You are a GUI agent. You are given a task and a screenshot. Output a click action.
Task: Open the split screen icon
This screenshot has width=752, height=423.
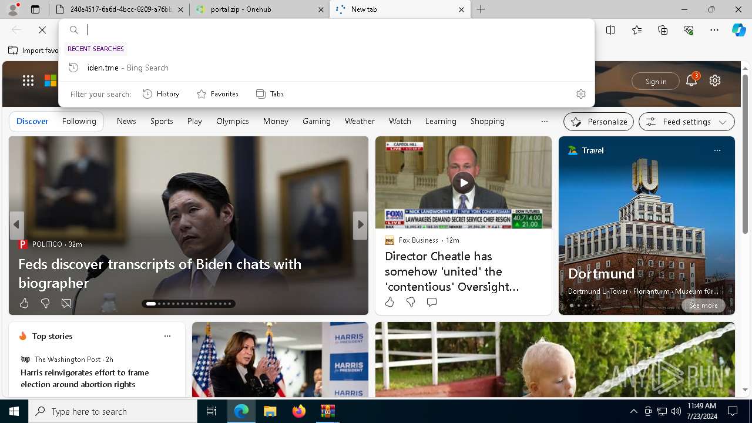click(x=611, y=30)
